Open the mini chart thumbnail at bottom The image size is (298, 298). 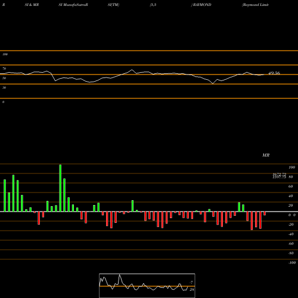(x=147, y=285)
